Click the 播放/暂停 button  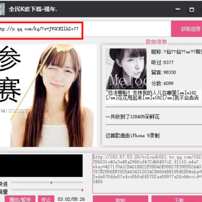point(20,199)
